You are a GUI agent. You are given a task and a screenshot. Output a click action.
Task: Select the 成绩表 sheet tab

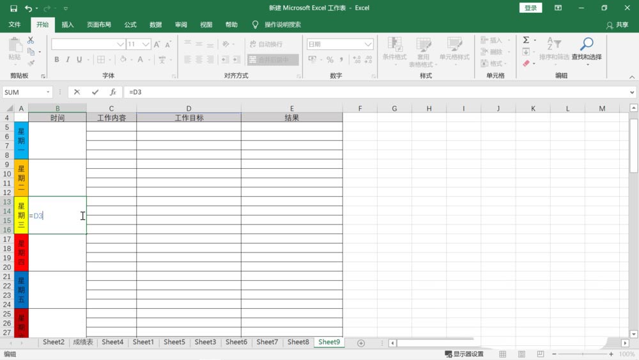pos(83,342)
